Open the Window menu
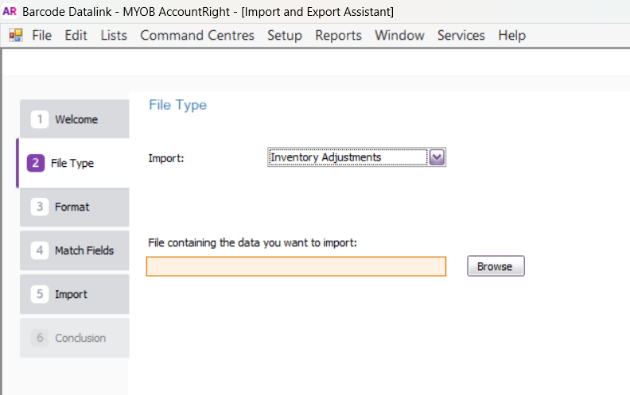 click(x=399, y=35)
